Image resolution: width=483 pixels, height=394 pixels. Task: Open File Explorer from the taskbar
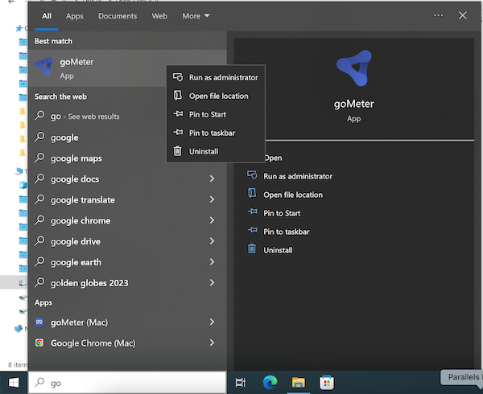click(298, 383)
